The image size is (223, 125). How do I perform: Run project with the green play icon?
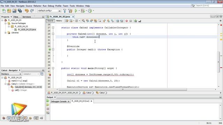pos(76,11)
